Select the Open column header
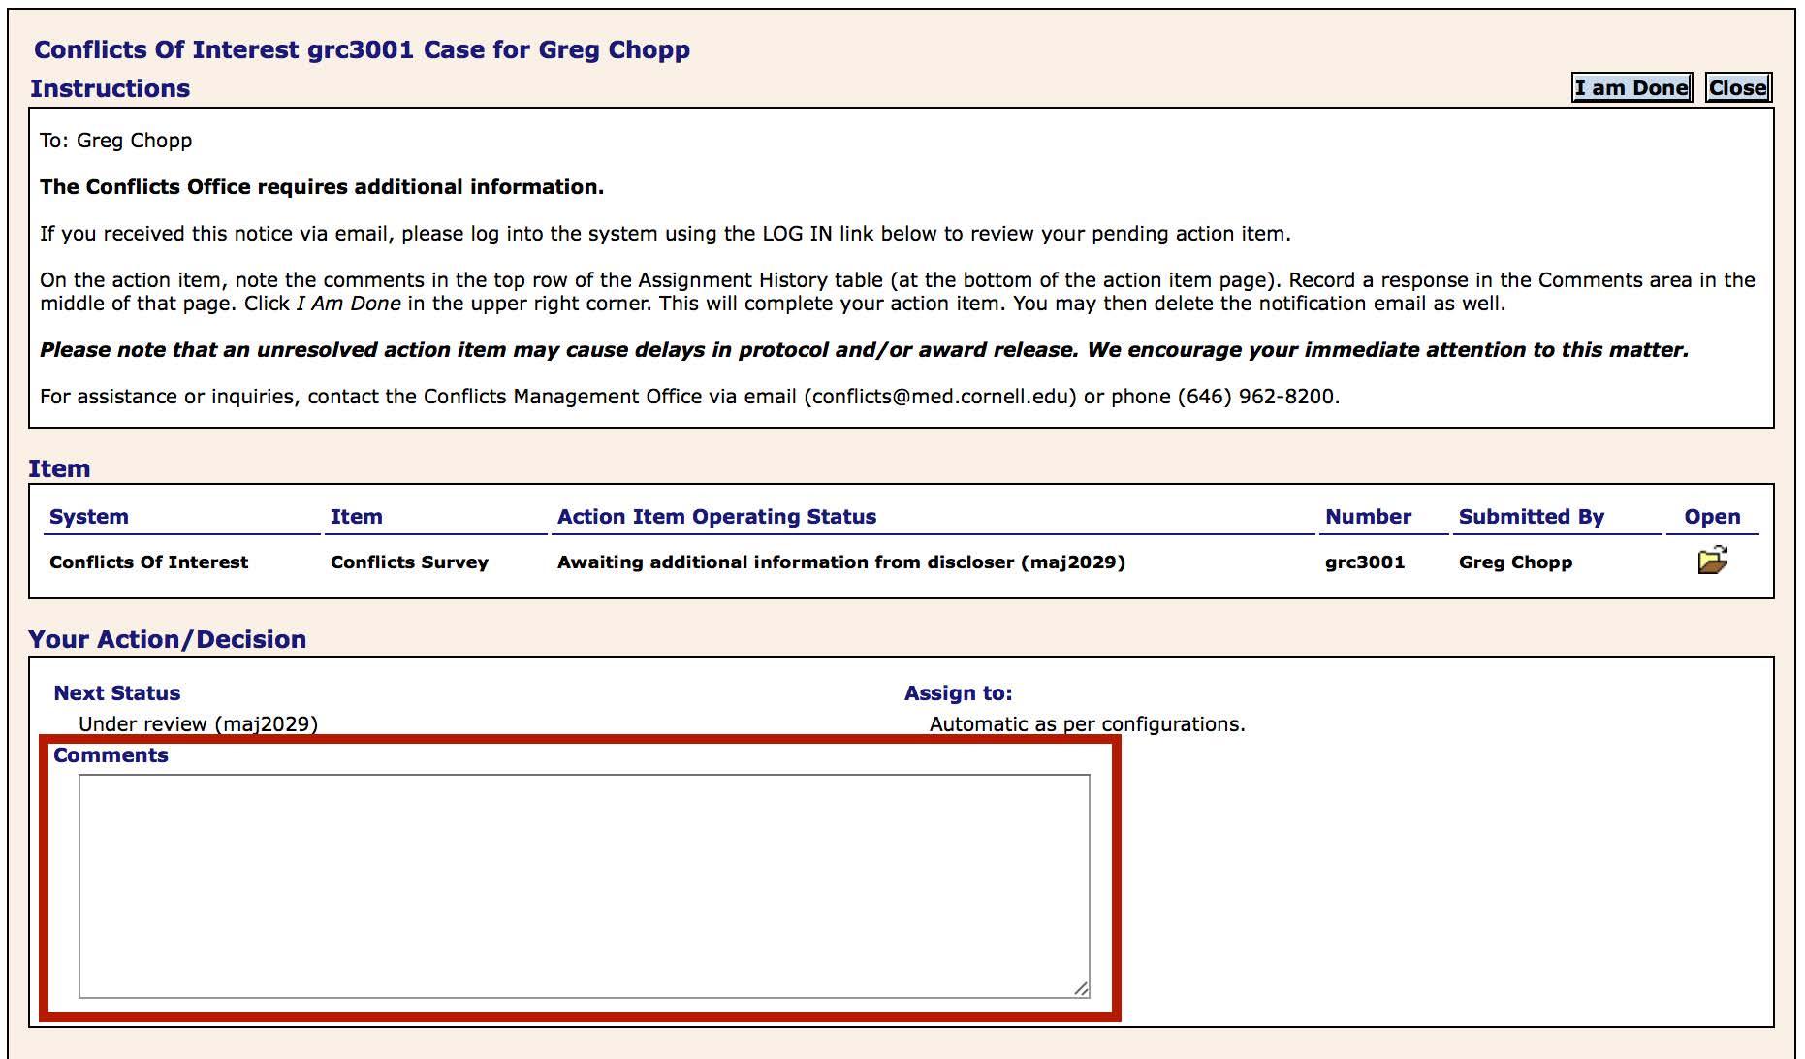Viewport: 1805px width, 1059px height. tap(1712, 517)
